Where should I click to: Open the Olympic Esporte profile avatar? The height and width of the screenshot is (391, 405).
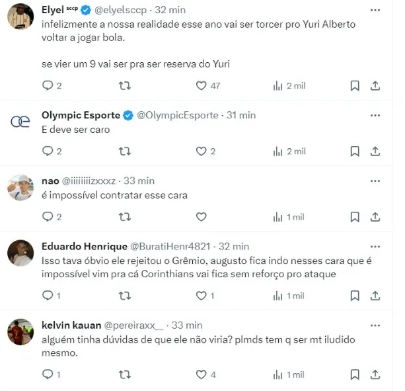point(20,122)
